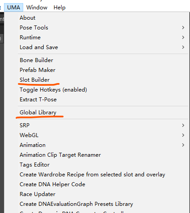Launch the Slot Builder

click(x=35, y=80)
